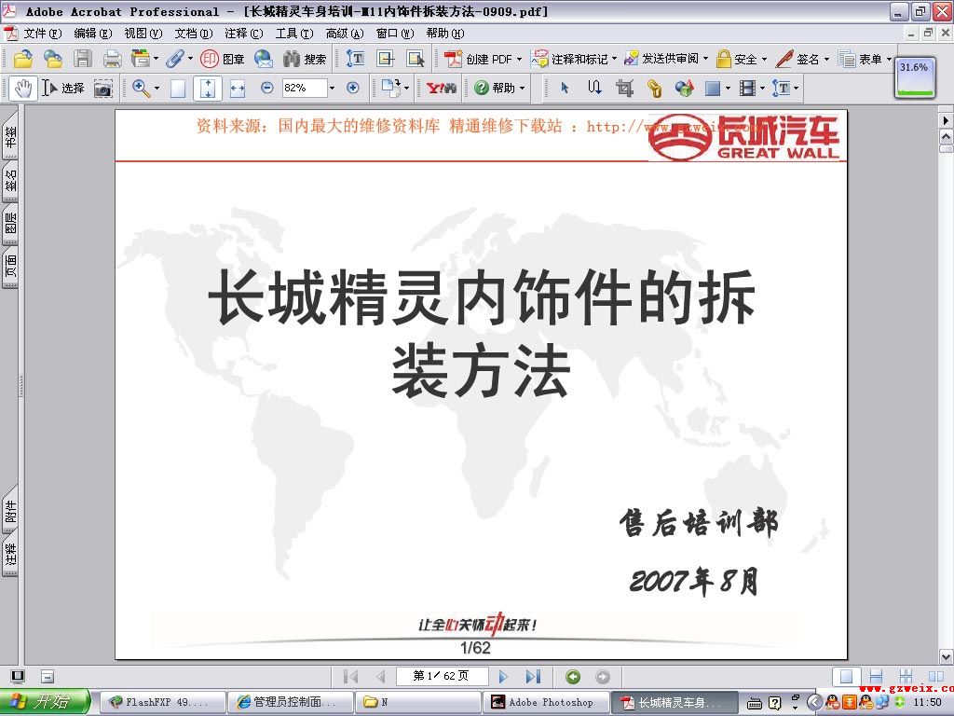The width and height of the screenshot is (954, 716).
Task: Toggle Continuous page layout button
Action: pyautogui.click(x=876, y=677)
